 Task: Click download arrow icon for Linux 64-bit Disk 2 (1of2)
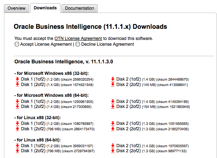[x=113, y=146]
